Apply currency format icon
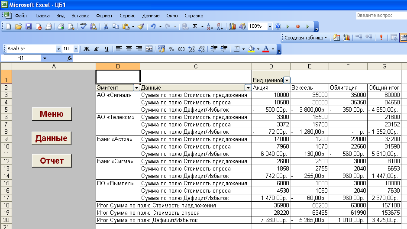 coord(161,49)
